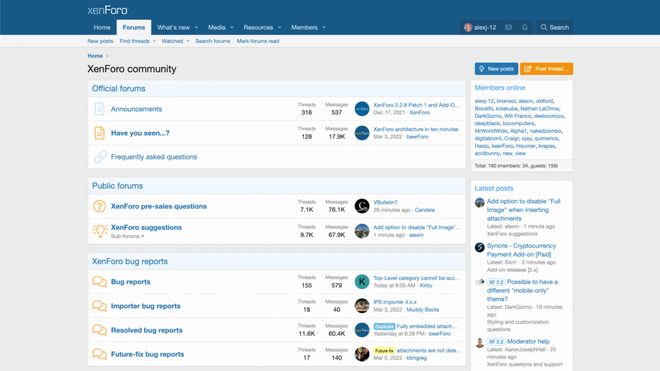This screenshot has height=371, width=660.
Task: Click beerFoo avatar in Resolved bug reports row
Action: (x=362, y=330)
